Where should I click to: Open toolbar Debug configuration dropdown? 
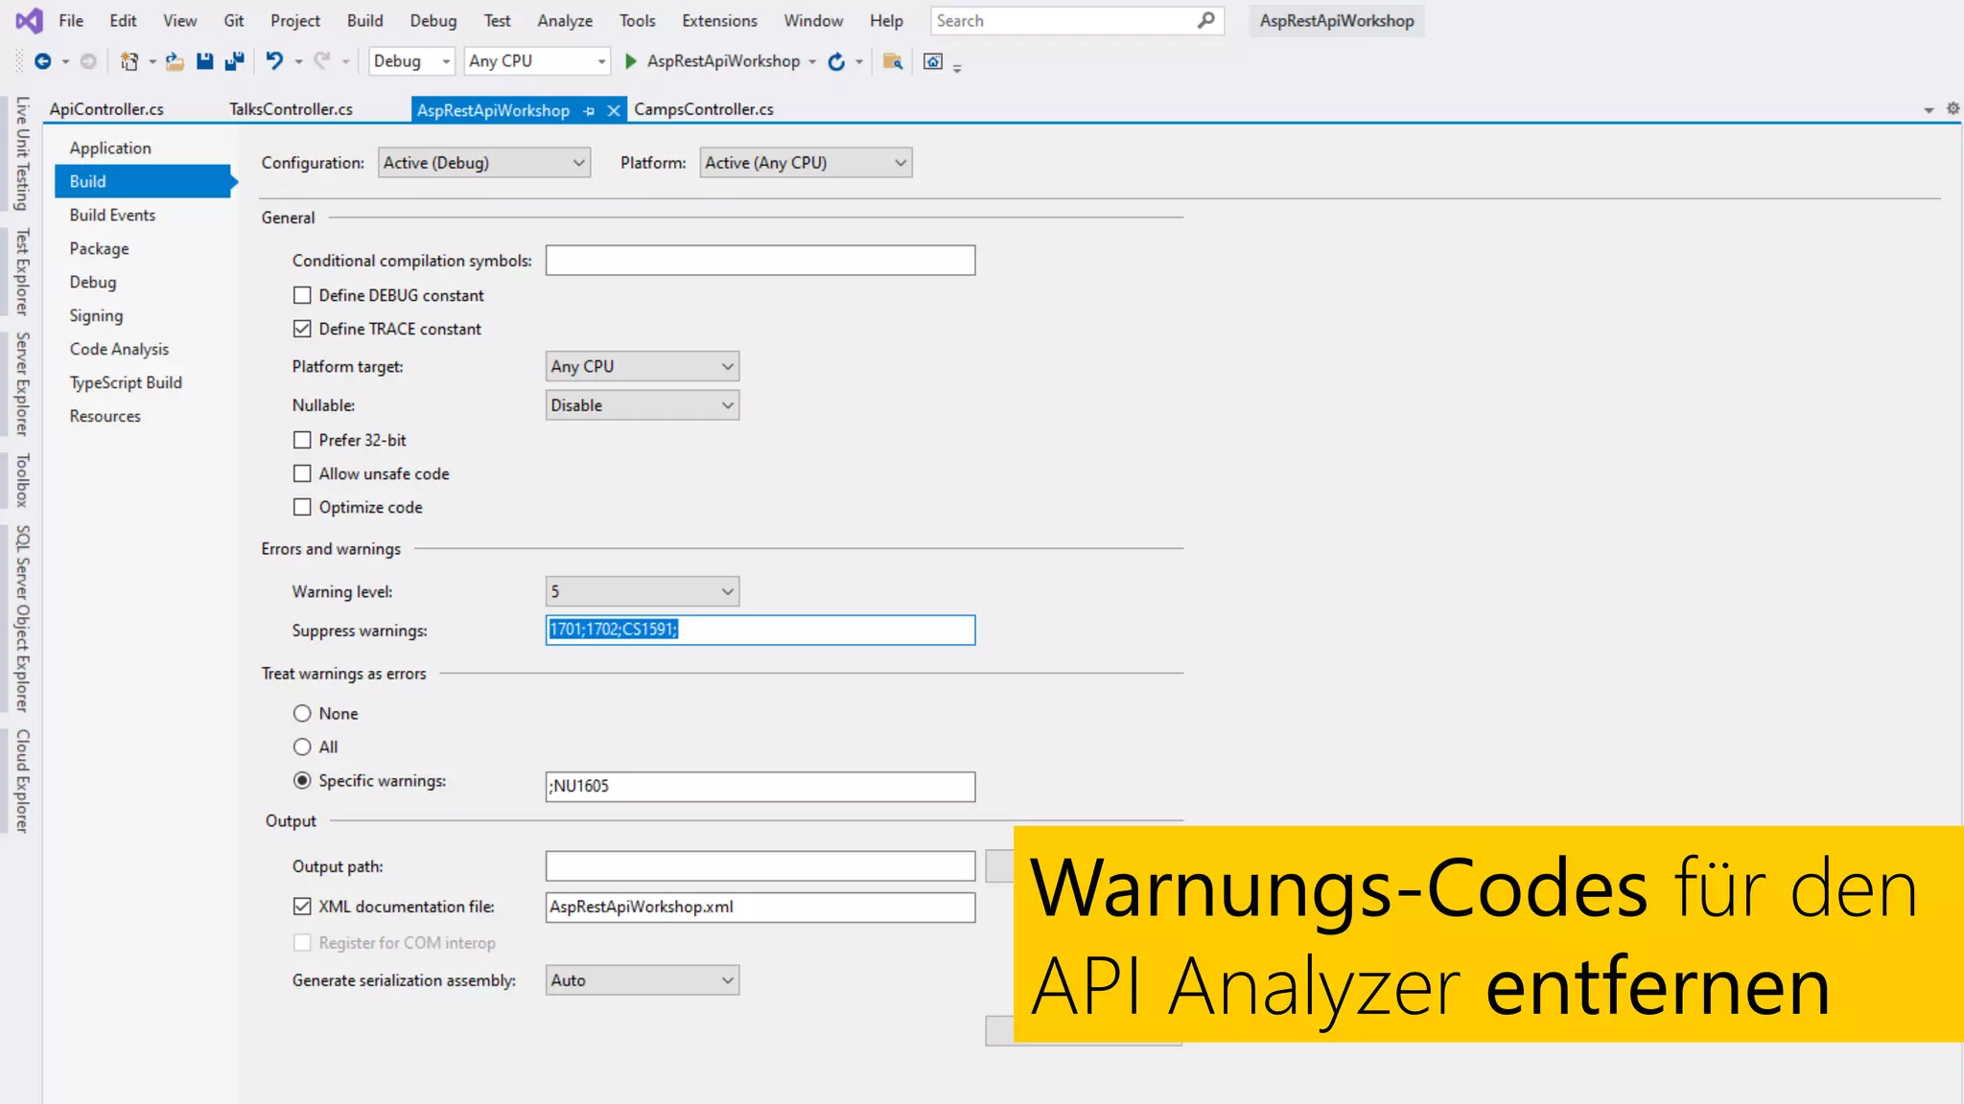pos(411,61)
